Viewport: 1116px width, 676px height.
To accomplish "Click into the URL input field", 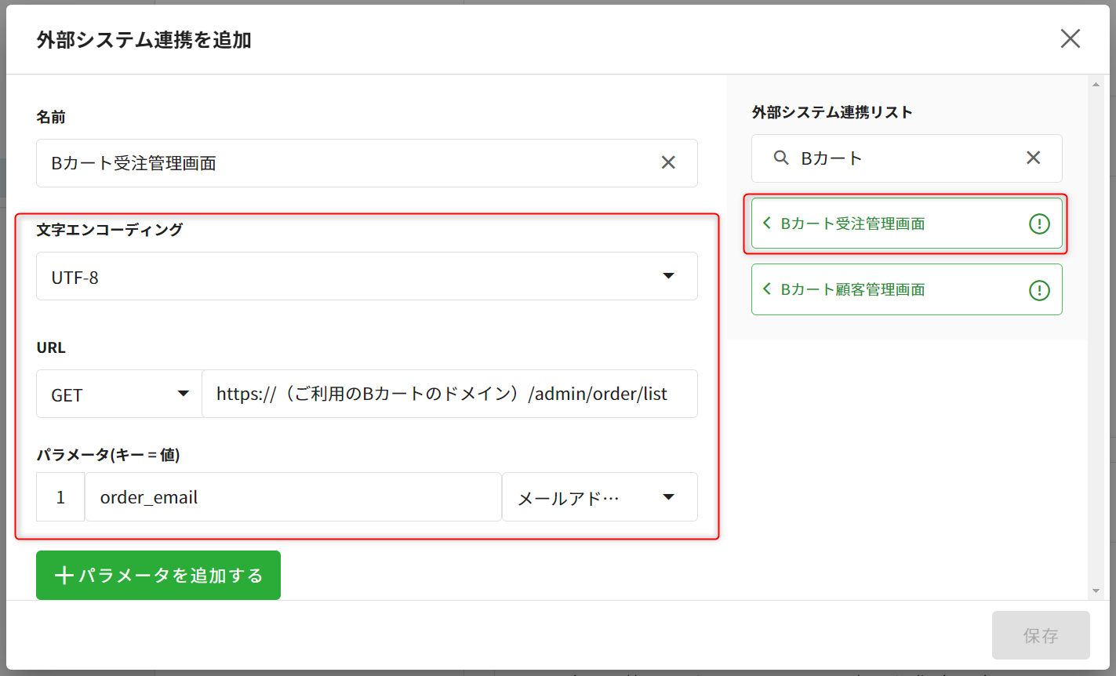I will pos(449,394).
